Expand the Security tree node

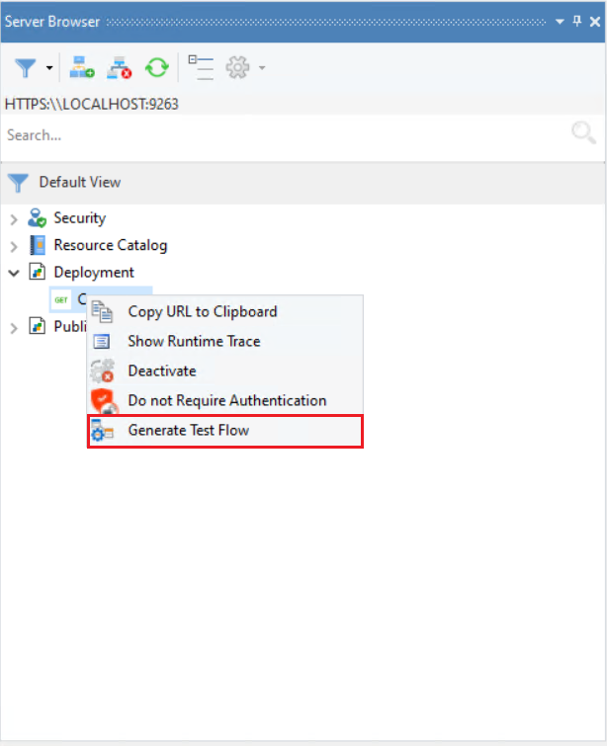click(14, 219)
